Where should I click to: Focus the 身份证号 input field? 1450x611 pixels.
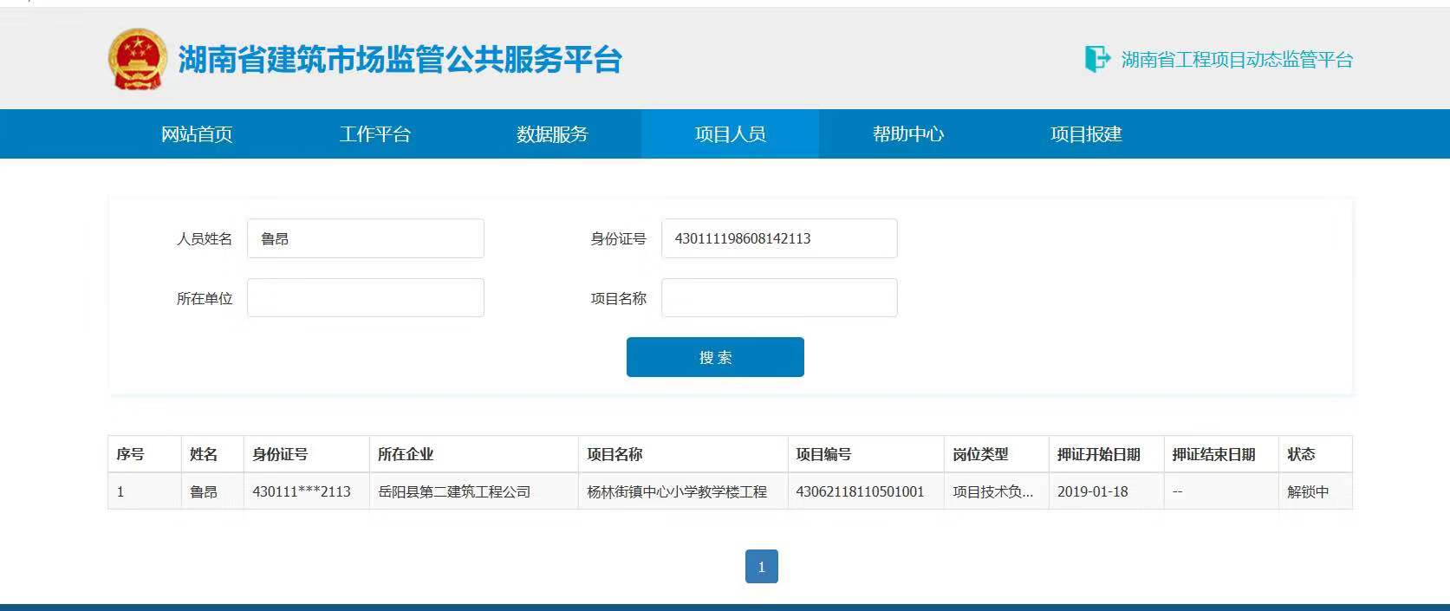(778, 238)
